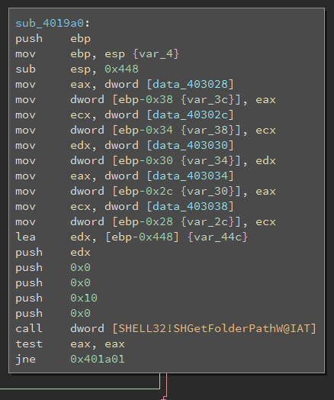Click the red false-branch edge line

[166, 385]
